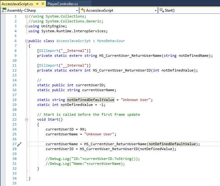Collapse the using directives at line 3
Viewport: 220px width, 186px height.
(x=26, y=26)
